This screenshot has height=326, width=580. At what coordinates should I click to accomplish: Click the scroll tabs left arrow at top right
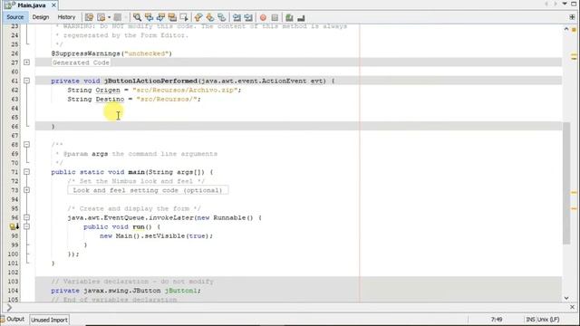click(546, 4)
